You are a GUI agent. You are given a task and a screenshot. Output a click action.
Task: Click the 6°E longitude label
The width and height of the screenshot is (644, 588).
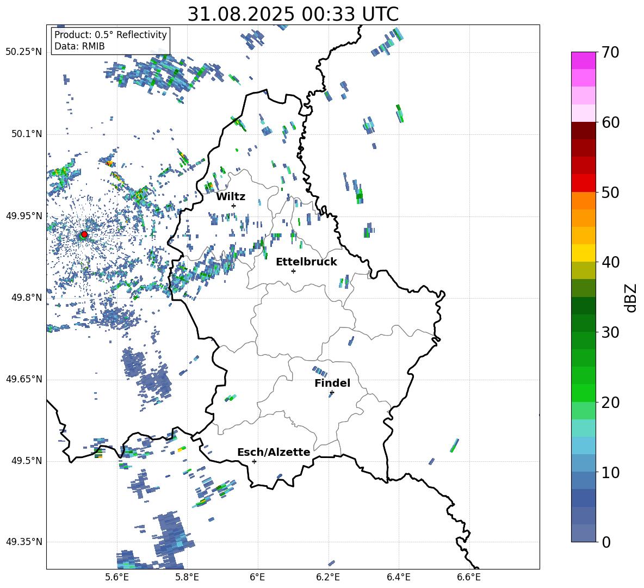tap(257, 577)
